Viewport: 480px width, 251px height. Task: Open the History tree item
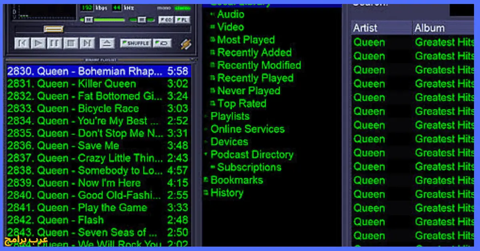227,193
